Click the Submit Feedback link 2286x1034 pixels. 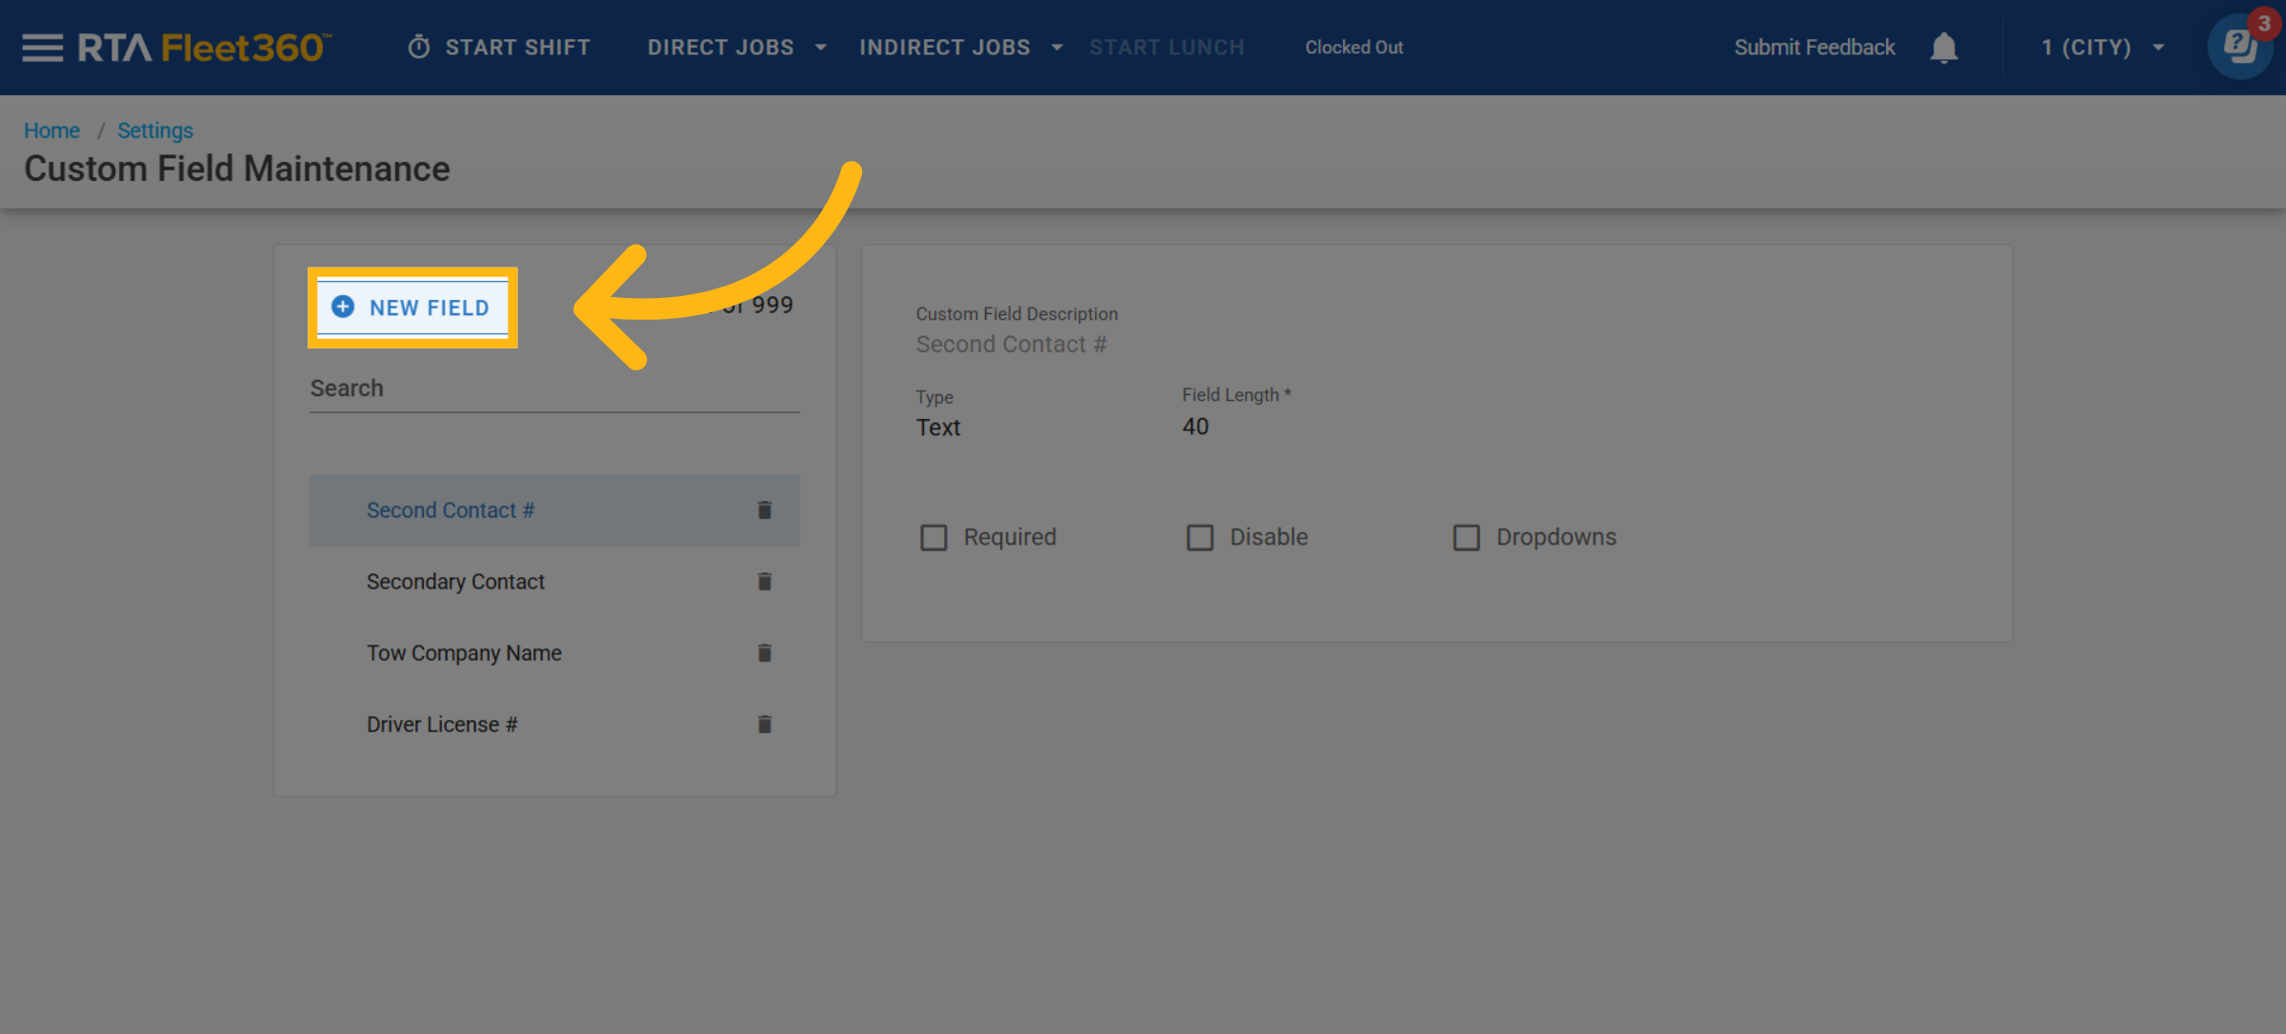point(1814,48)
